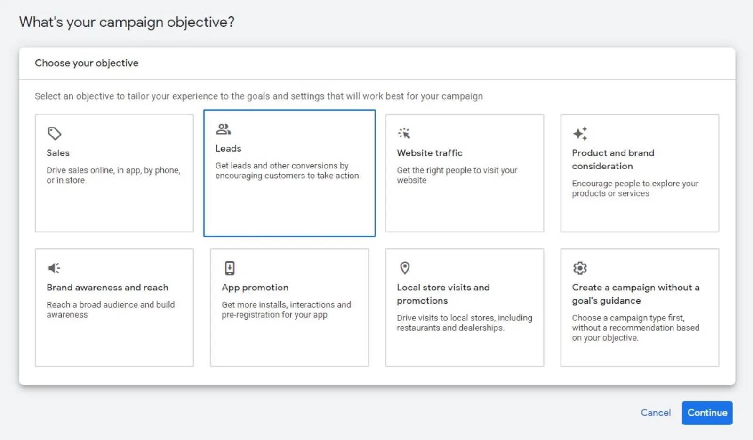Screen dimensions: 753x440
Task: Click 'Reach a broad audience and build awareness' text
Action: (111, 310)
